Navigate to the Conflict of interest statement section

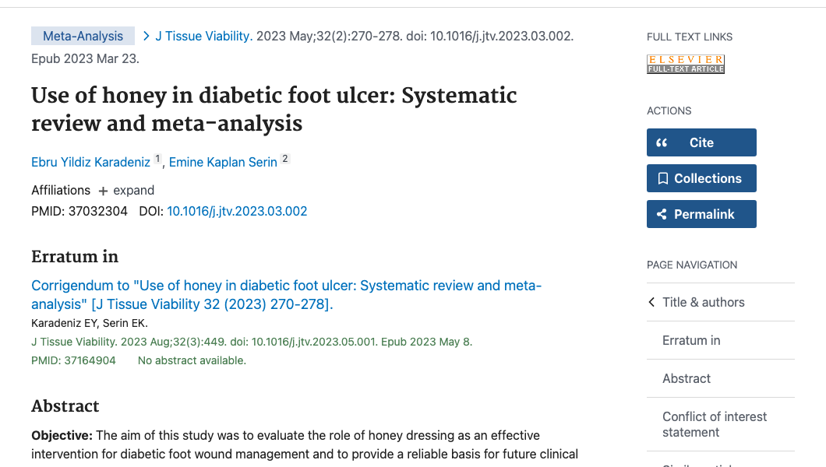[715, 424]
